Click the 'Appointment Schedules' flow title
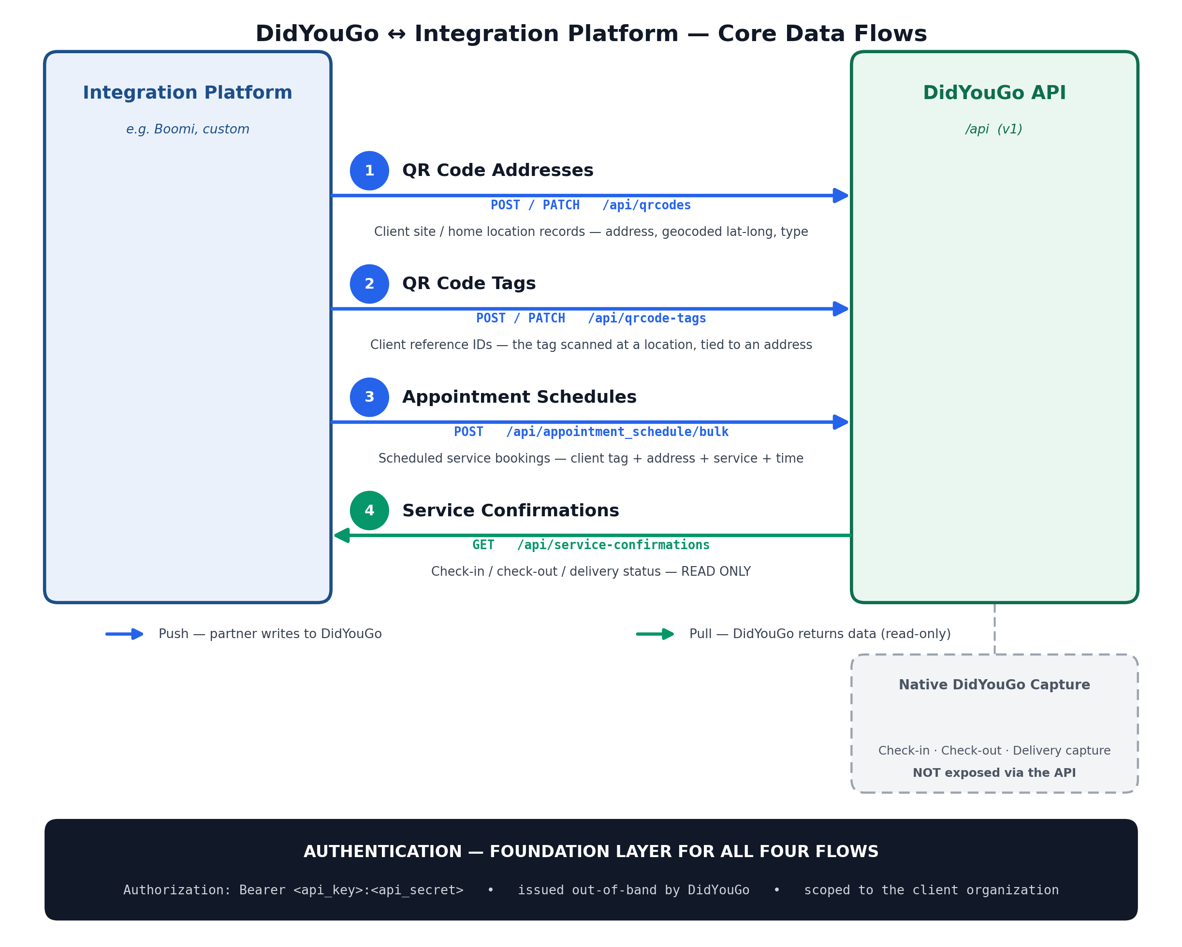This screenshot has height=947, width=1182. [x=519, y=397]
